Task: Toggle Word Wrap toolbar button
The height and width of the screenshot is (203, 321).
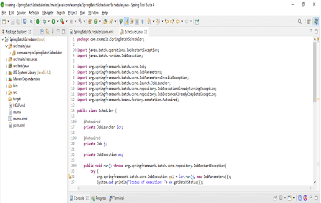Action: click(132, 21)
